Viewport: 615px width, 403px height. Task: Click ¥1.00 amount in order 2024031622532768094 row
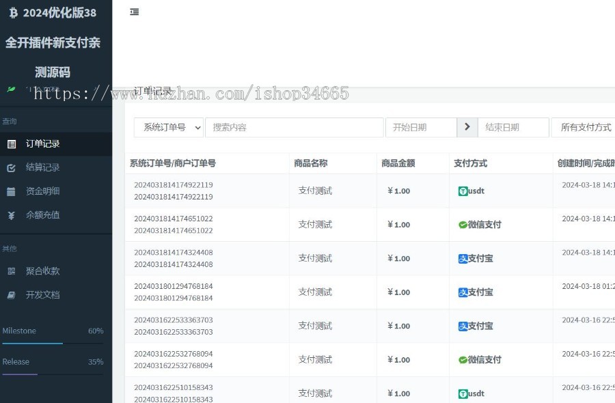(x=398, y=360)
